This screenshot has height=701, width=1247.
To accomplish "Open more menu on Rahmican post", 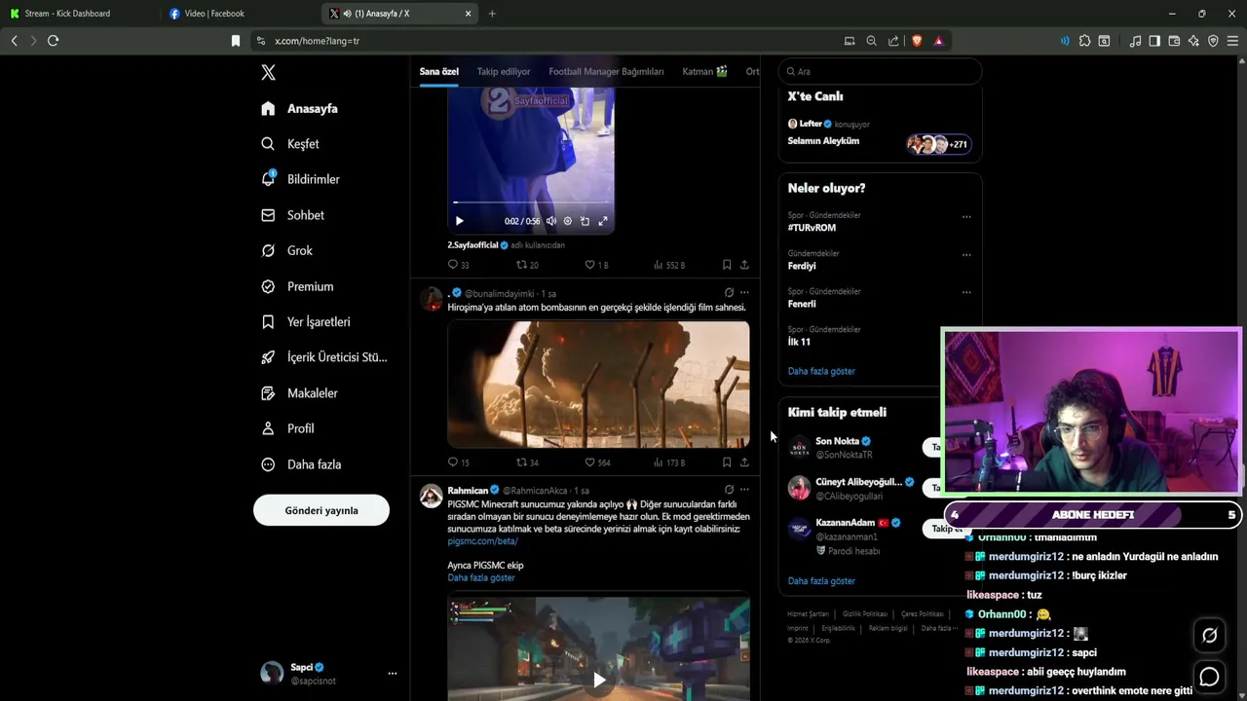I will point(744,490).
